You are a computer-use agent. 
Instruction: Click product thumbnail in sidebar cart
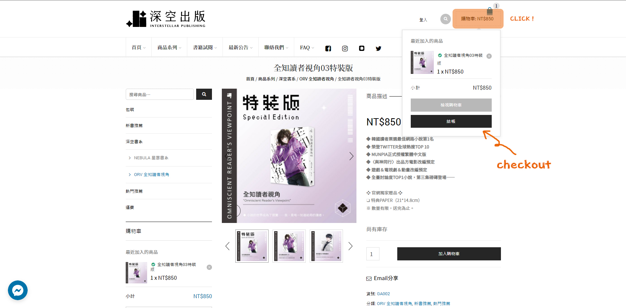[136, 273]
